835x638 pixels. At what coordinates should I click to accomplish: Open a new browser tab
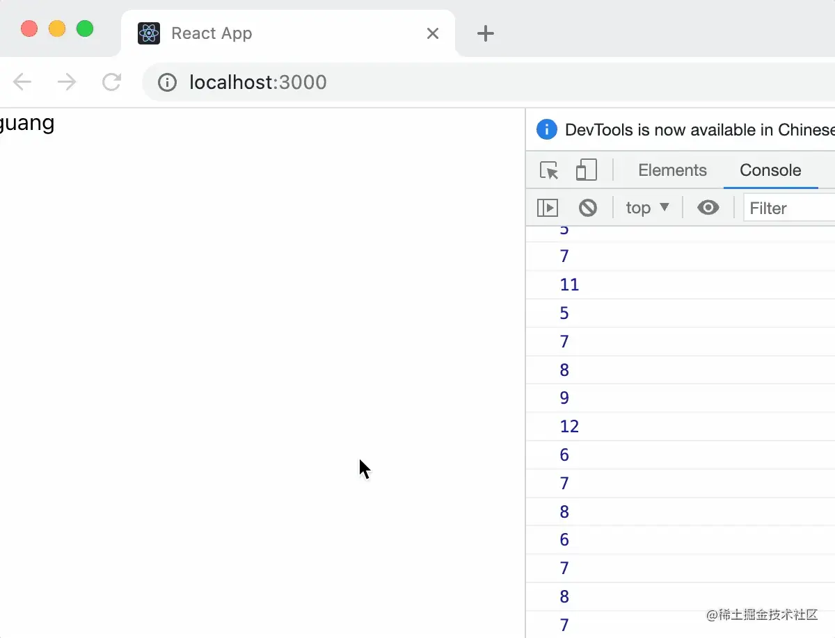tap(485, 33)
